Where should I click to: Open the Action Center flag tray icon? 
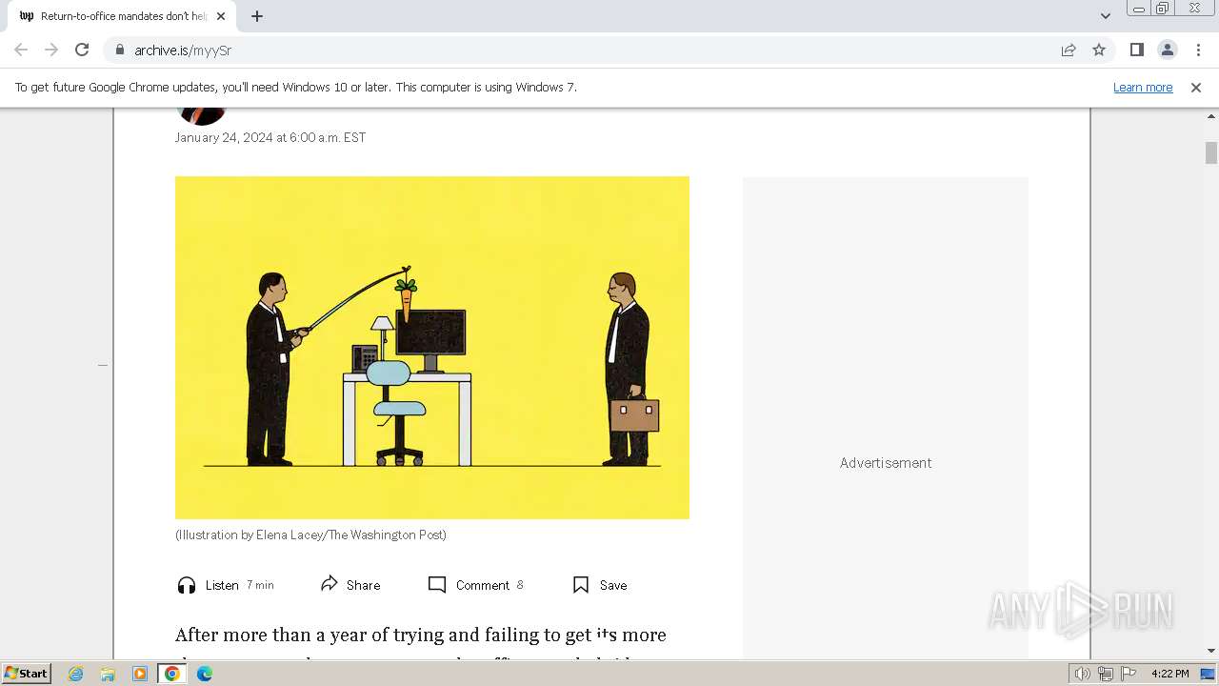coord(1129,674)
